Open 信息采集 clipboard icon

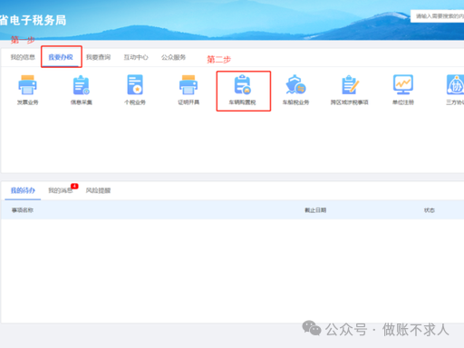click(81, 85)
